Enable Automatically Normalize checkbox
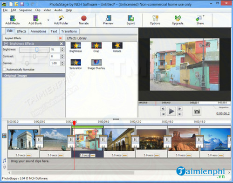The width and height of the screenshot is (233, 183). tap(5, 70)
